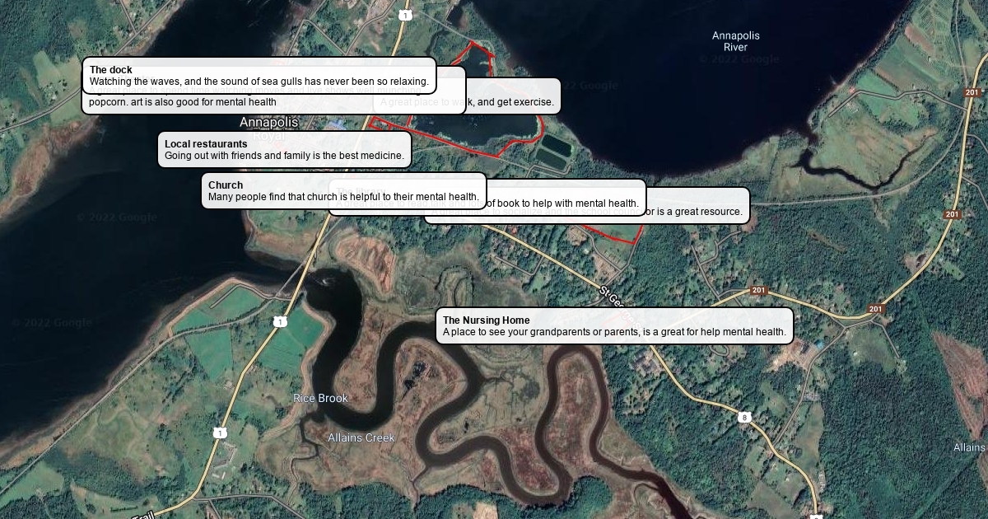
Task: Select the label mentioning popcorn and art
Action: coord(183,103)
